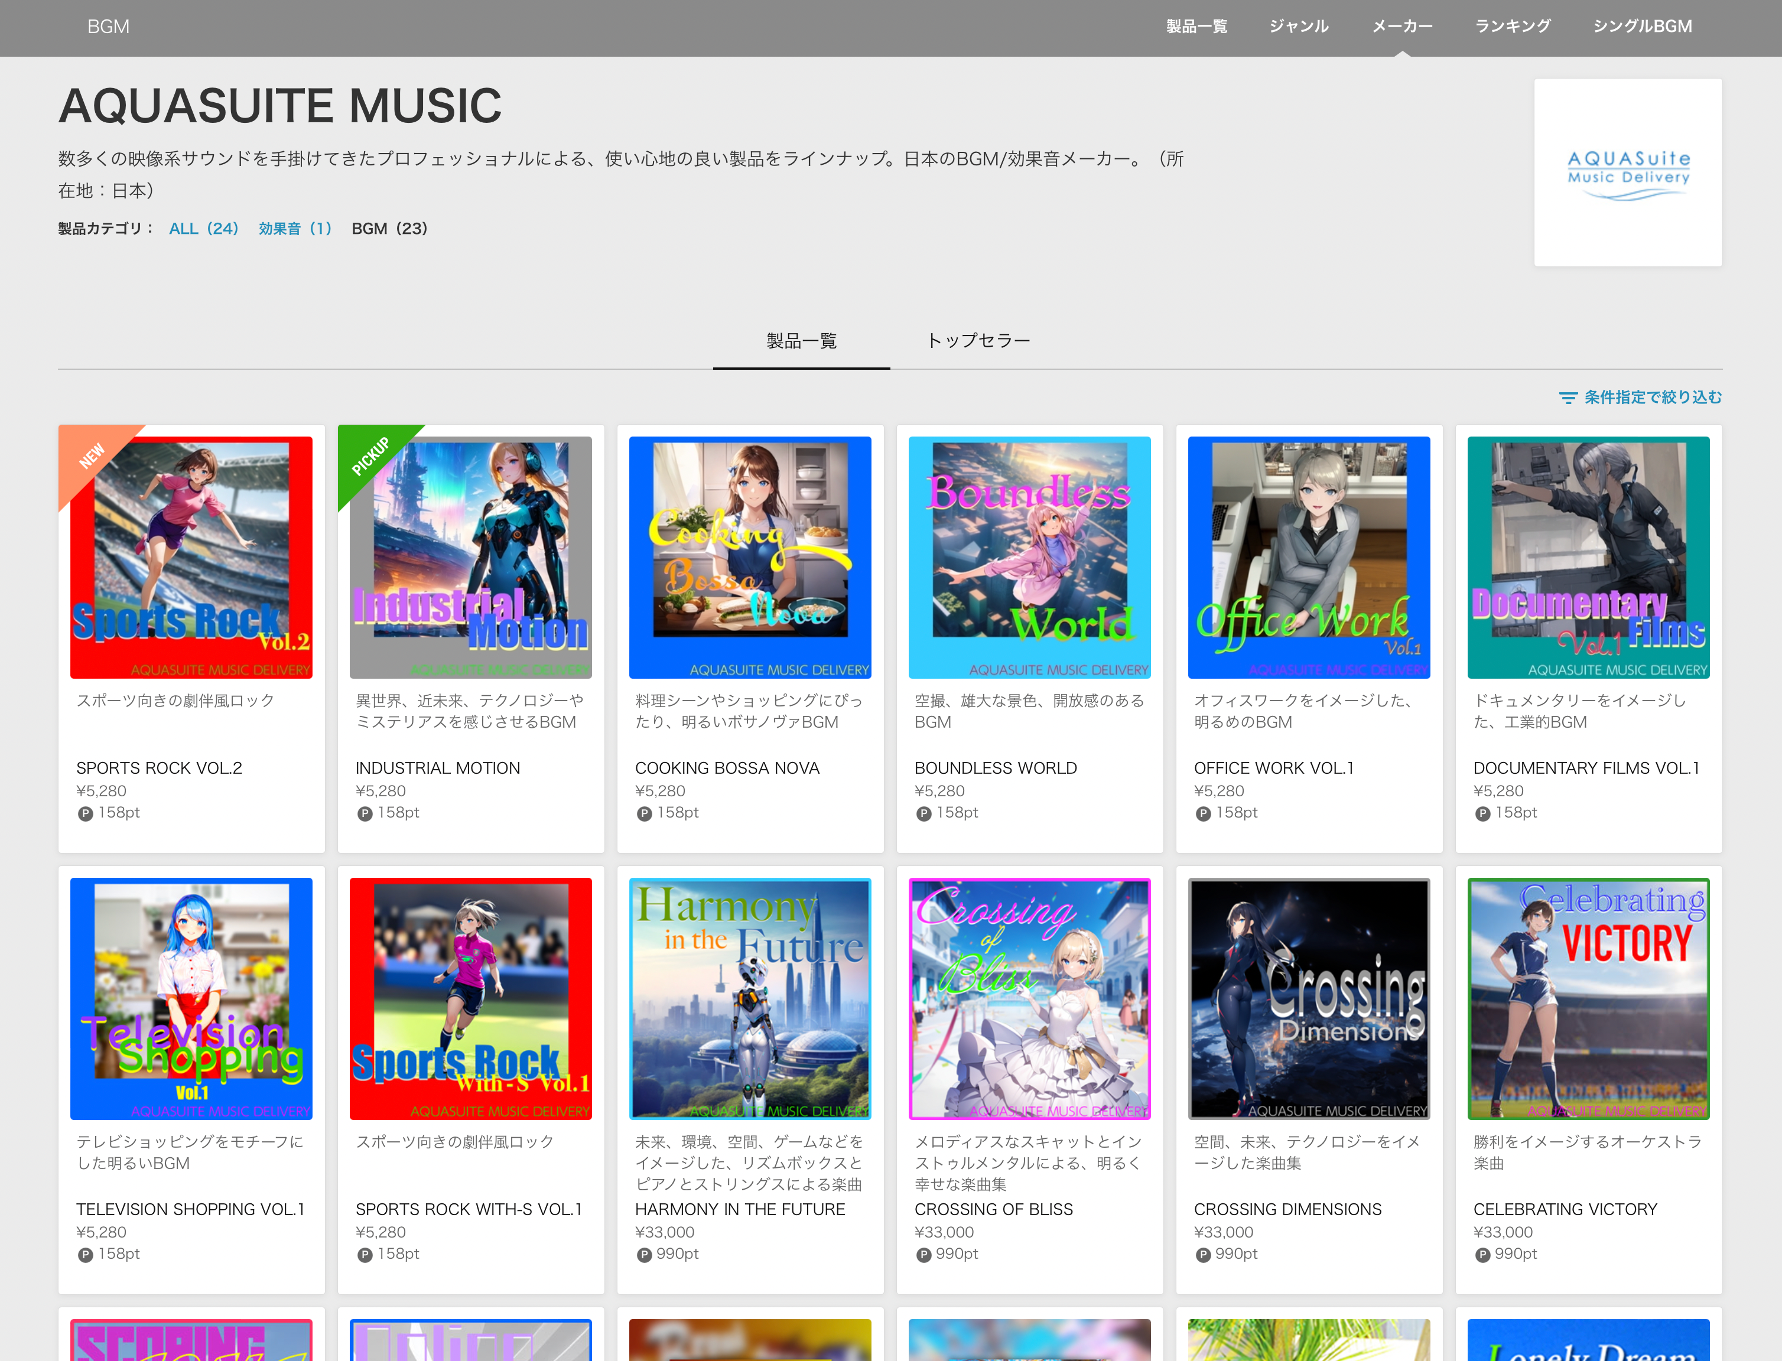Click the point icon under SPORTS ROCK VOL.2
The height and width of the screenshot is (1361, 1782).
85,813
